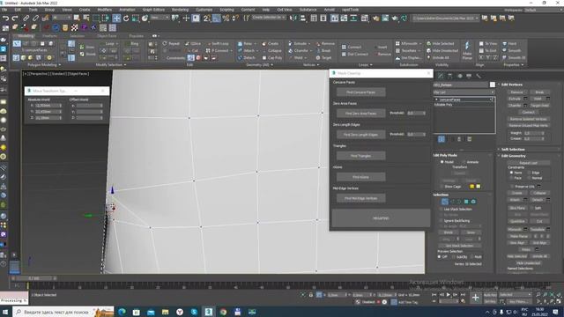Click Remove Isolated Vertices button
Image resolution: width=564 pixels, height=317 pixels.
tap(528, 119)
